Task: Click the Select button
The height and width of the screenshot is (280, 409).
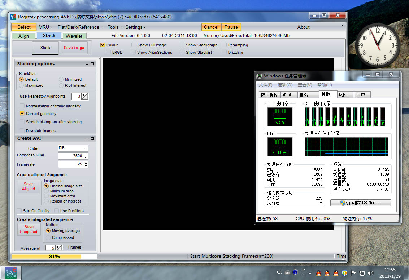Action: (24, 27)
